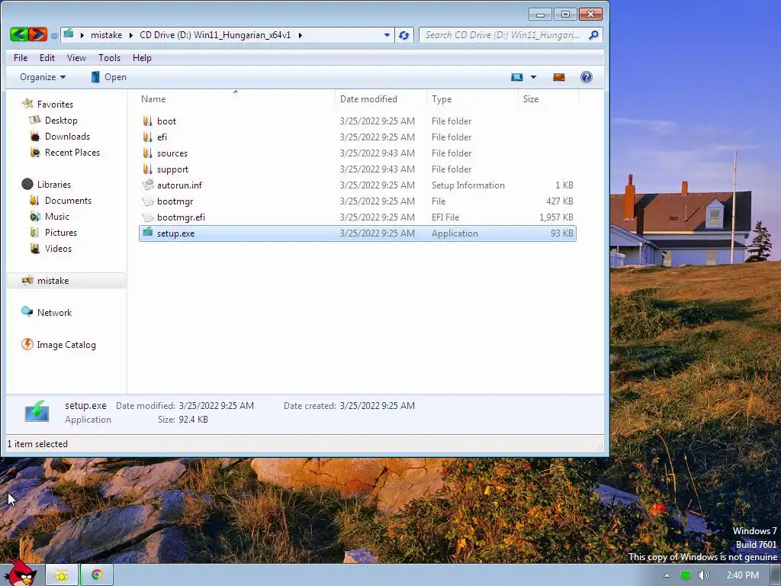Click the boot folder icon

click(x=147, y=121)
